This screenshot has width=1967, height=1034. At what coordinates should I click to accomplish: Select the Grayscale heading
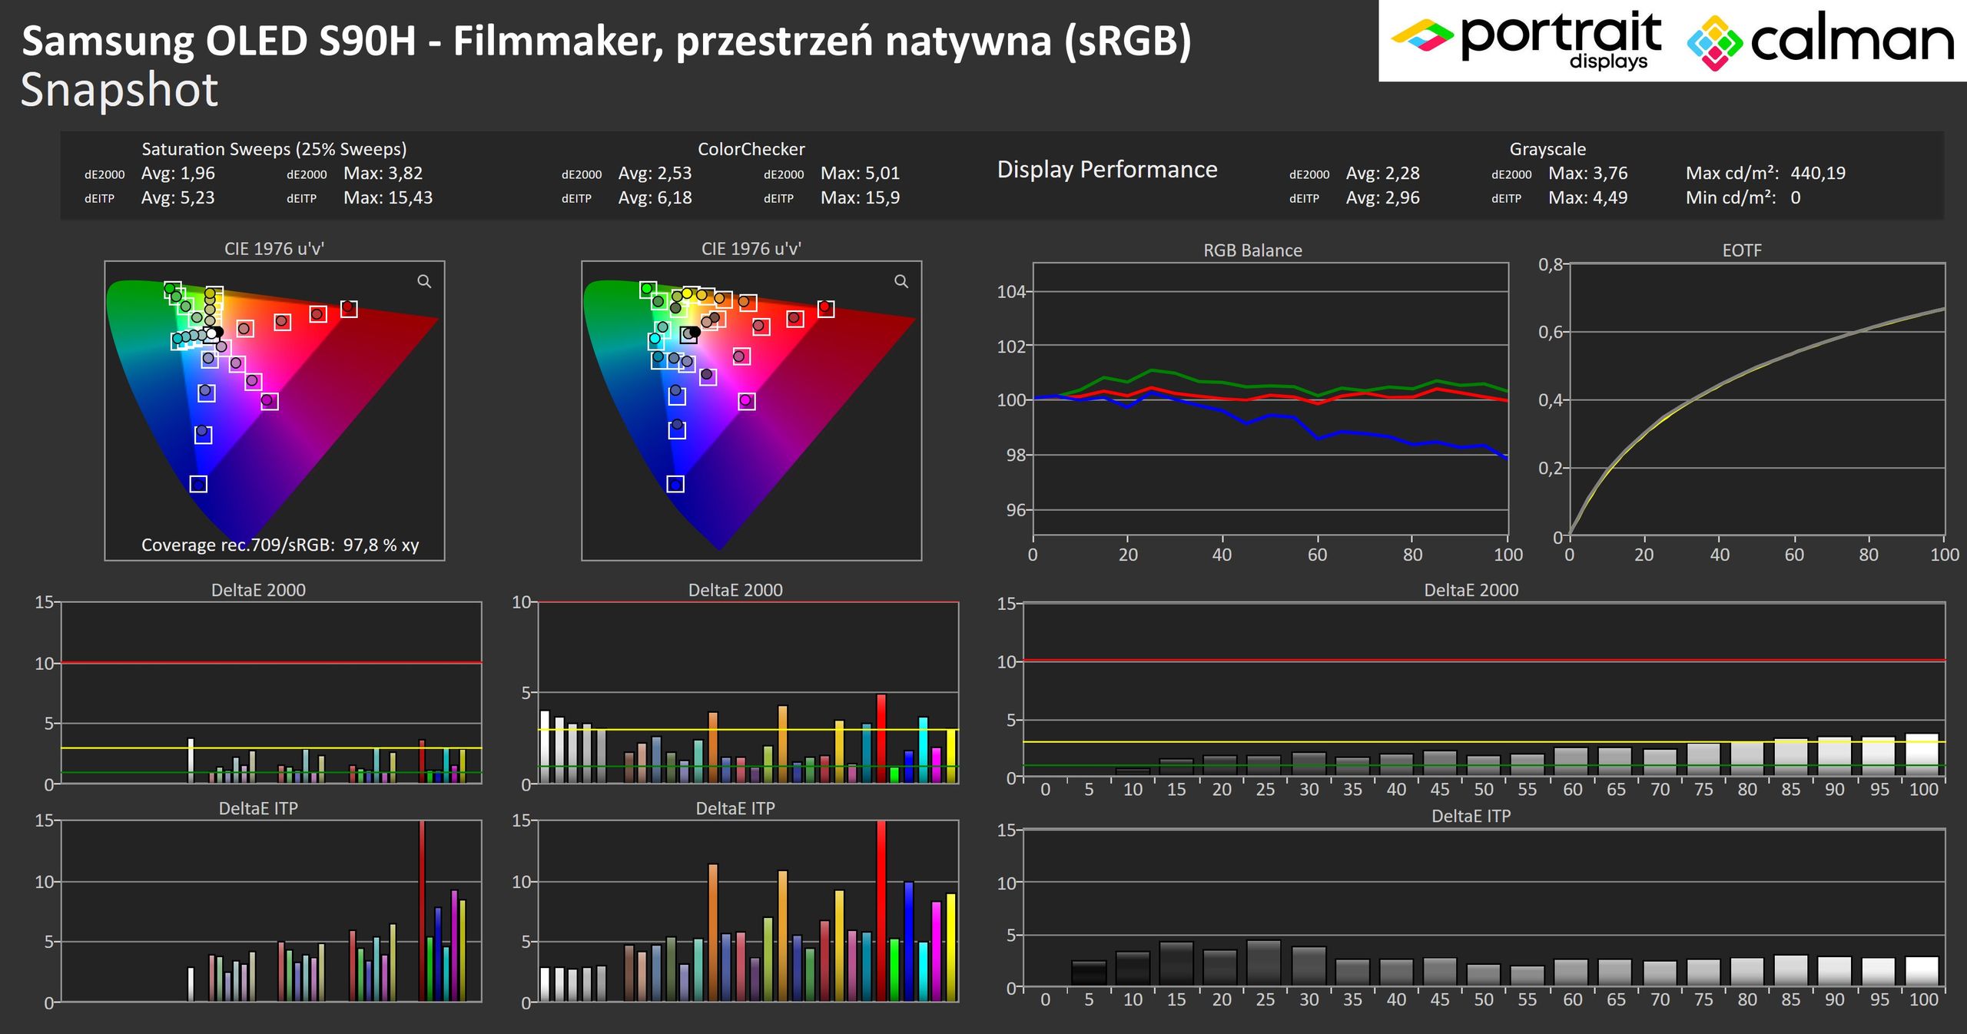click(x=1547, y=149)
